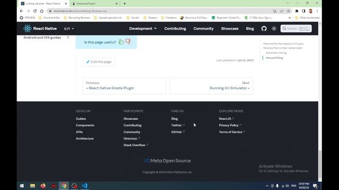Open the notifications center icon
Image resolution: width=339 pixels, height=190 pixels.
315,186
